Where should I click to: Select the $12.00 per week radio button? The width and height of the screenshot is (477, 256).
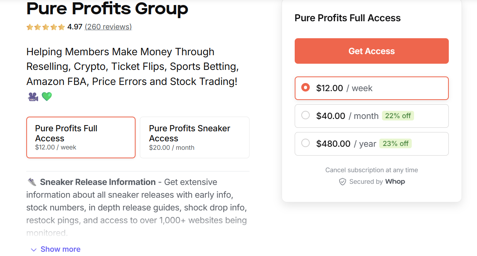306,88
